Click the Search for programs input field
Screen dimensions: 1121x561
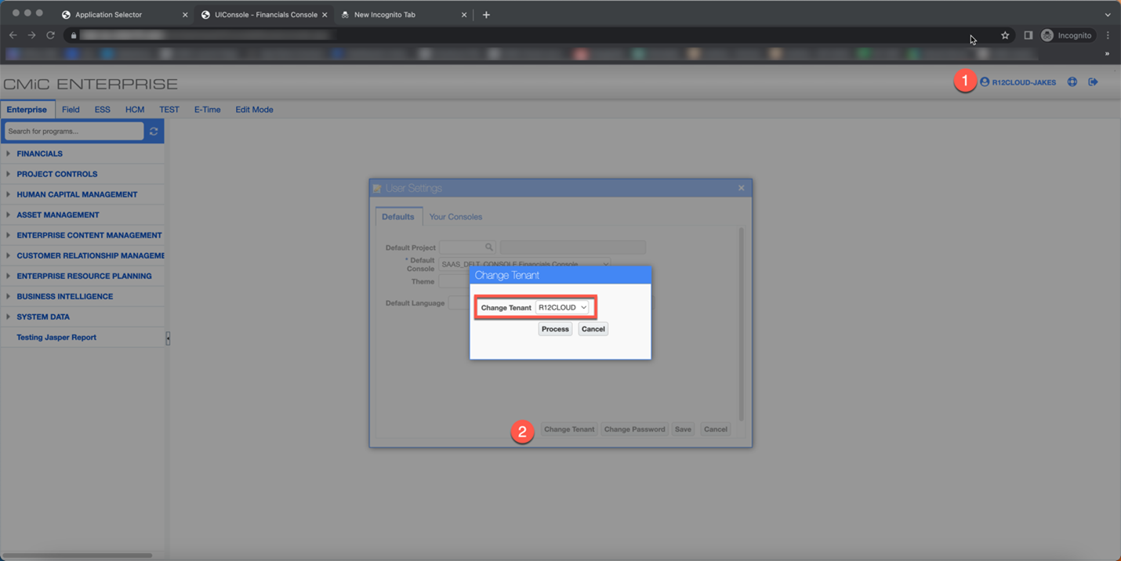coord(72,130)
